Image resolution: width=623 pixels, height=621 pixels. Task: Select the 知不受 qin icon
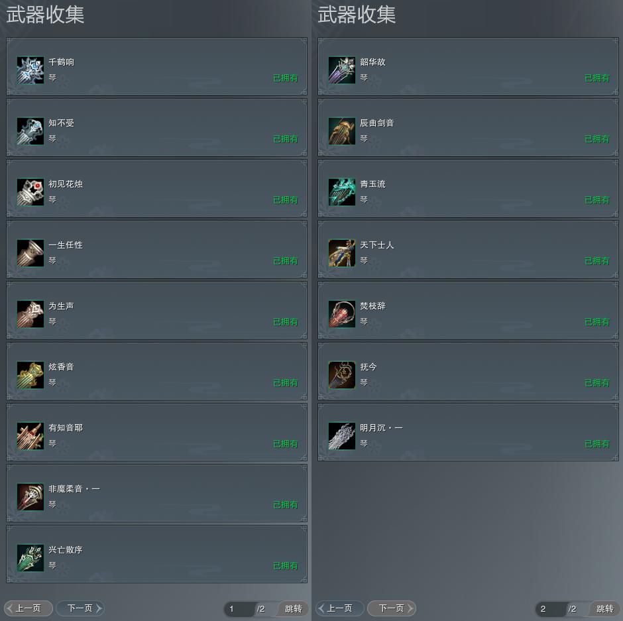point(30,131)
